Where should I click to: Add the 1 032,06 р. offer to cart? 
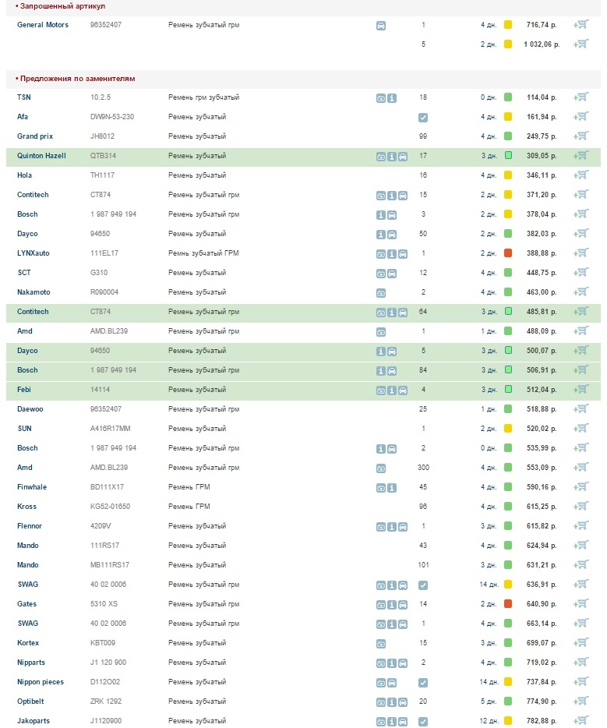(581, 44)
